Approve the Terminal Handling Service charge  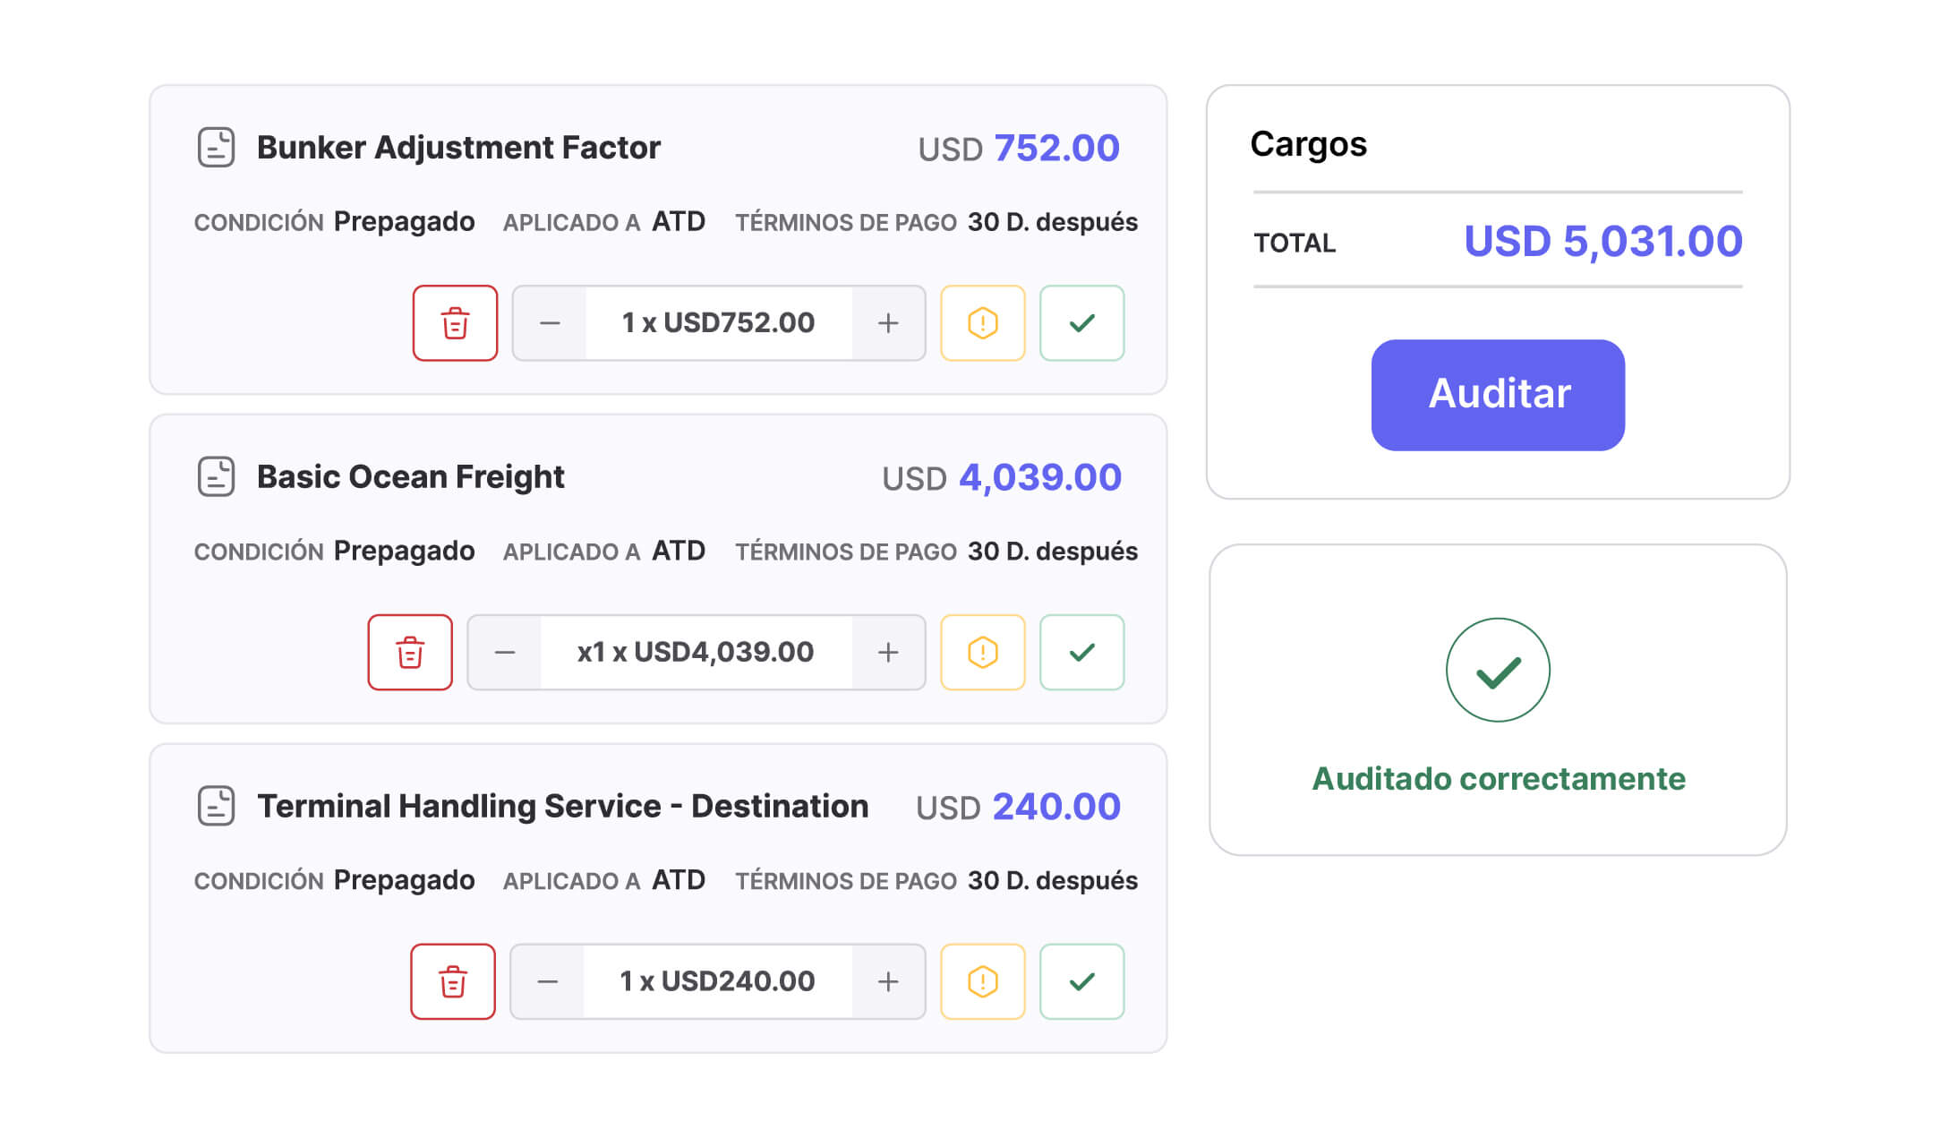[1081, 982]
